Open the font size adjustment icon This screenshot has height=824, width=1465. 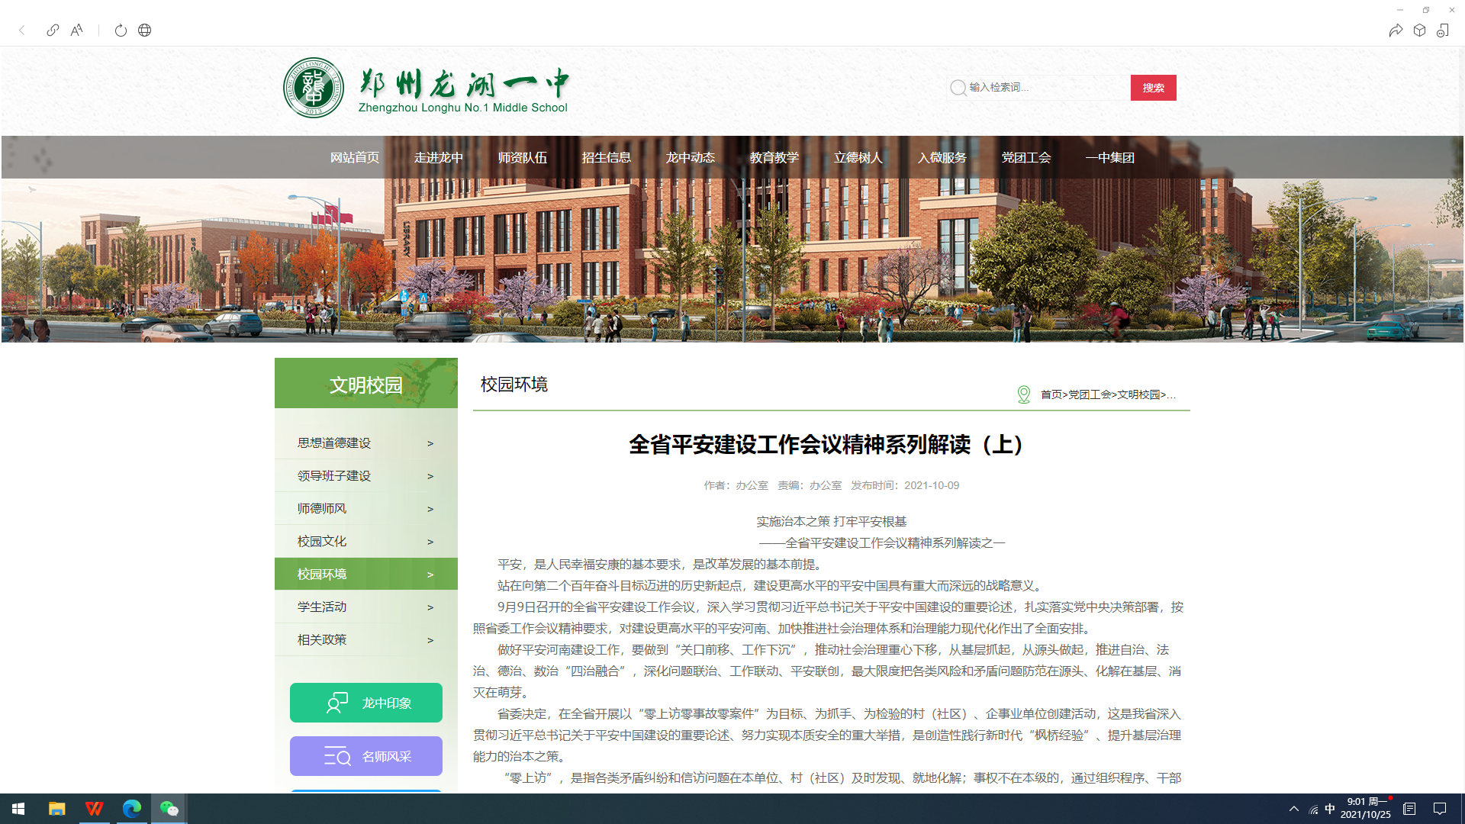[76, 31]
